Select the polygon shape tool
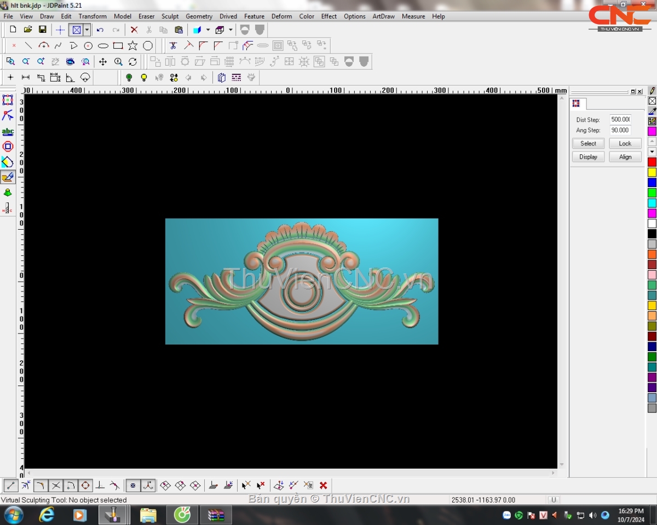This screenshot has height=525, width=657. 148,45
